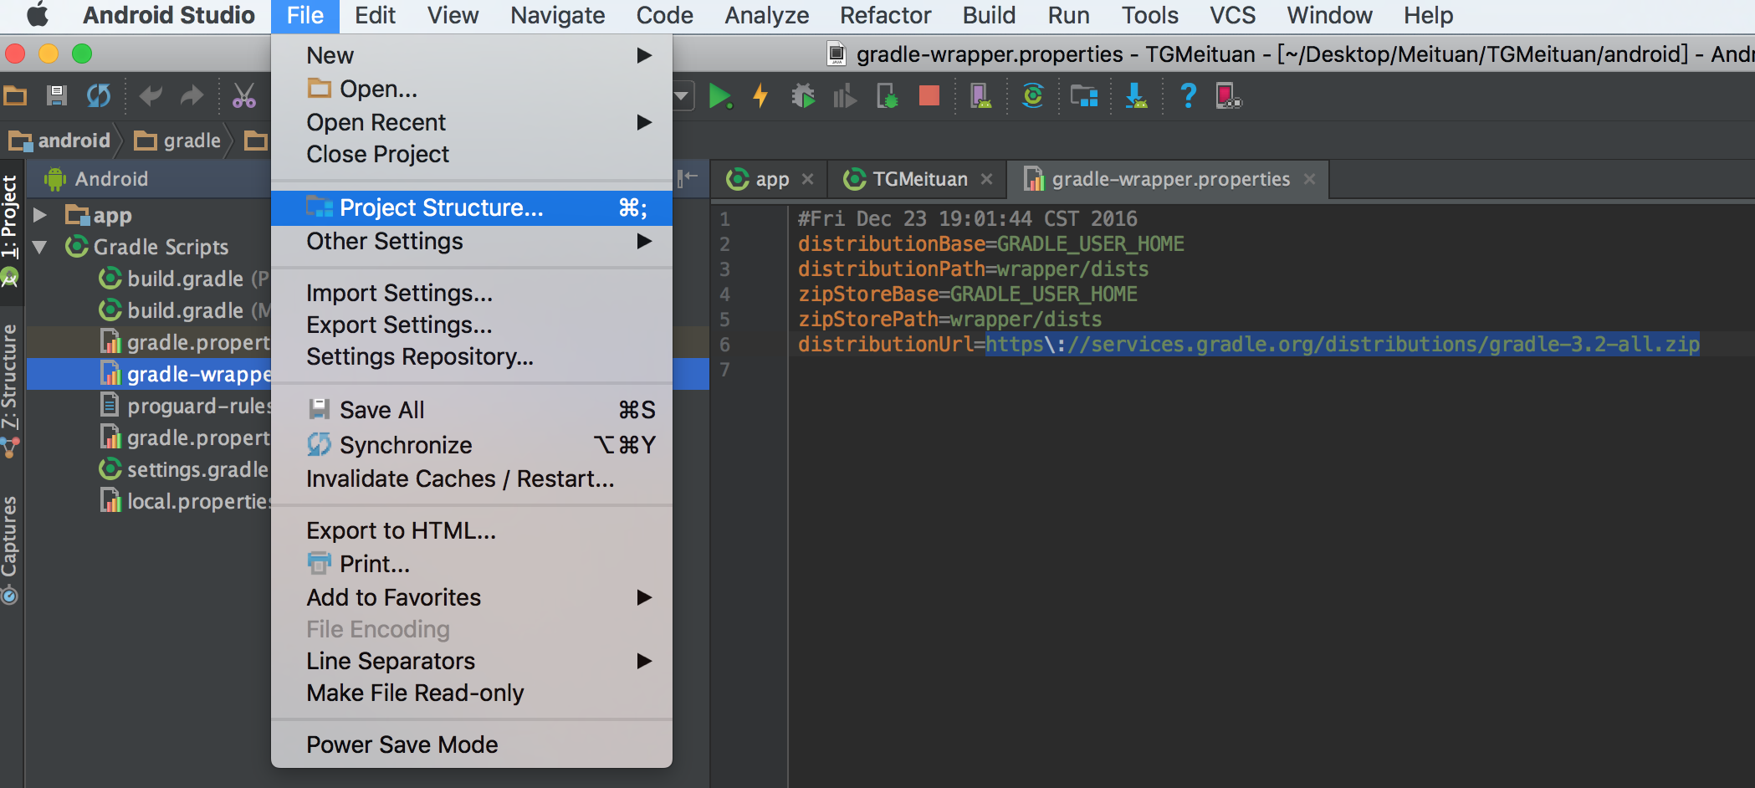The height and width of the screenshot is (788, 1755).
Task: Click the Redo arrow toolbar icon
Action: point(192,96)
